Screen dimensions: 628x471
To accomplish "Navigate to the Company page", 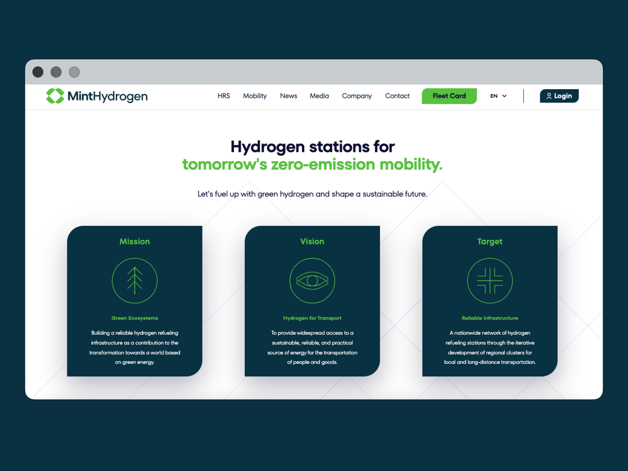I will click(x=357, y=96).
